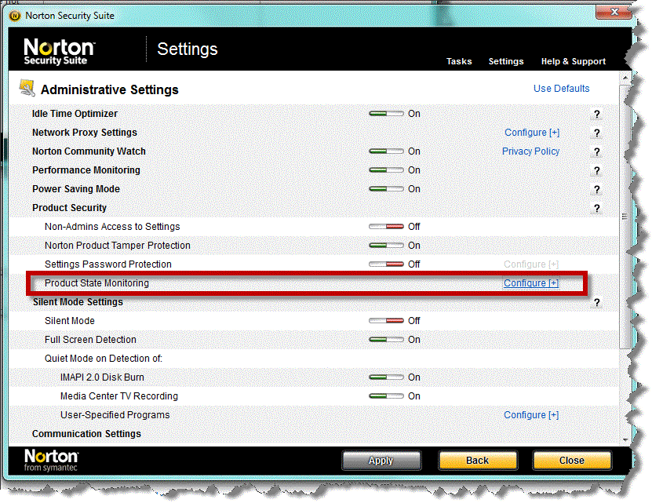The image size is (652, 503).
Task: Click help icon for Silent Mode Settings
Action: (597, 303)
